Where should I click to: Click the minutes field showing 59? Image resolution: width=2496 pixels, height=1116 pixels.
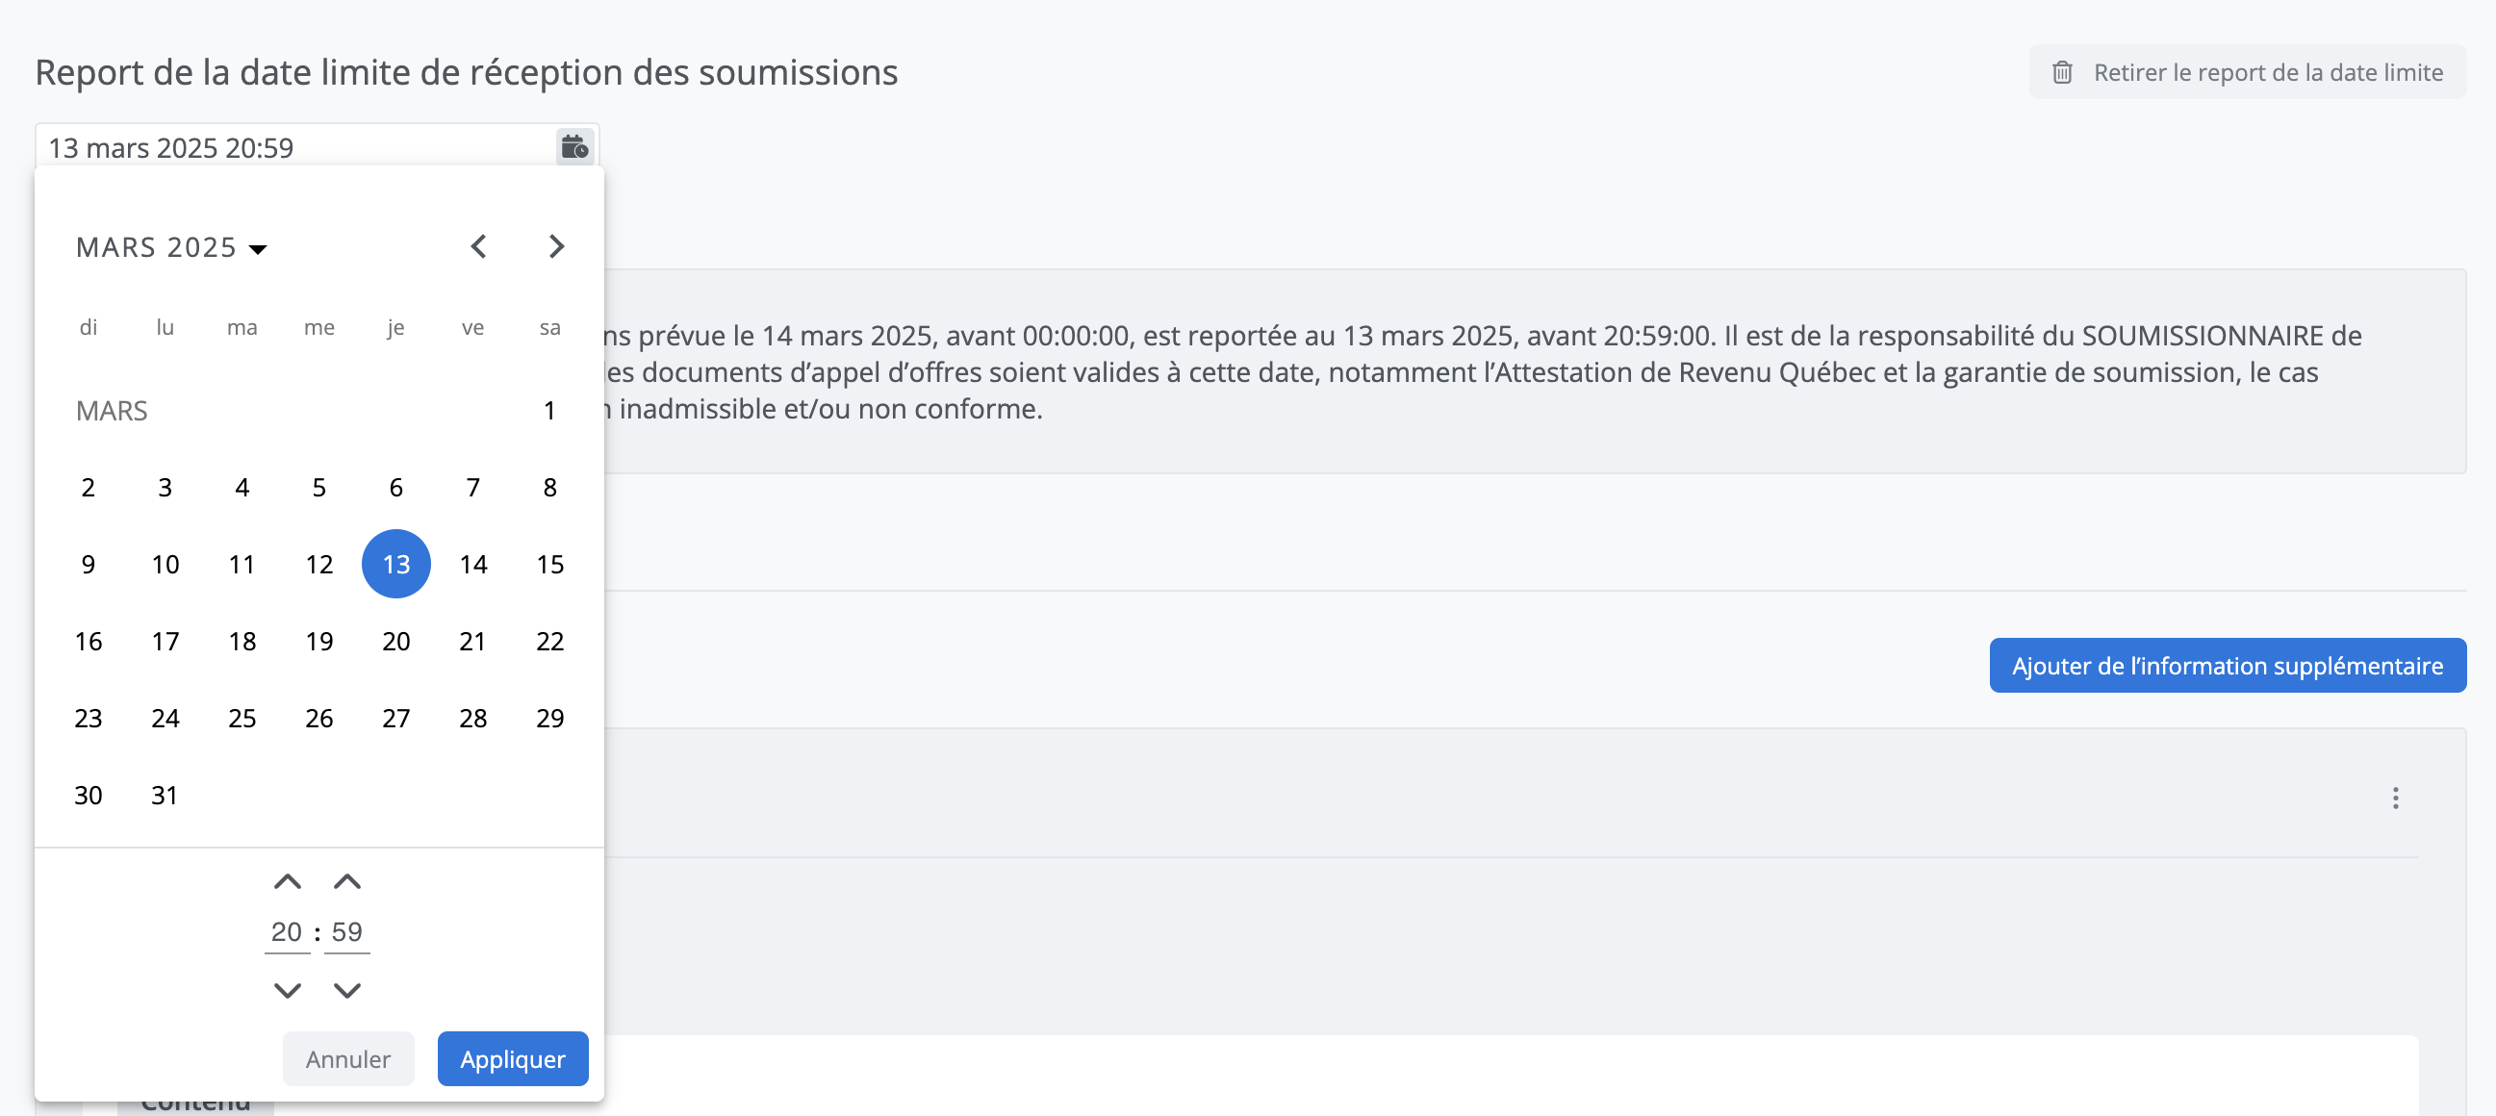347,932
